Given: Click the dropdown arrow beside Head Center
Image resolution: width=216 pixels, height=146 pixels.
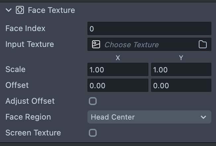Looking at the screenshot, I should (x=203, y=117).
